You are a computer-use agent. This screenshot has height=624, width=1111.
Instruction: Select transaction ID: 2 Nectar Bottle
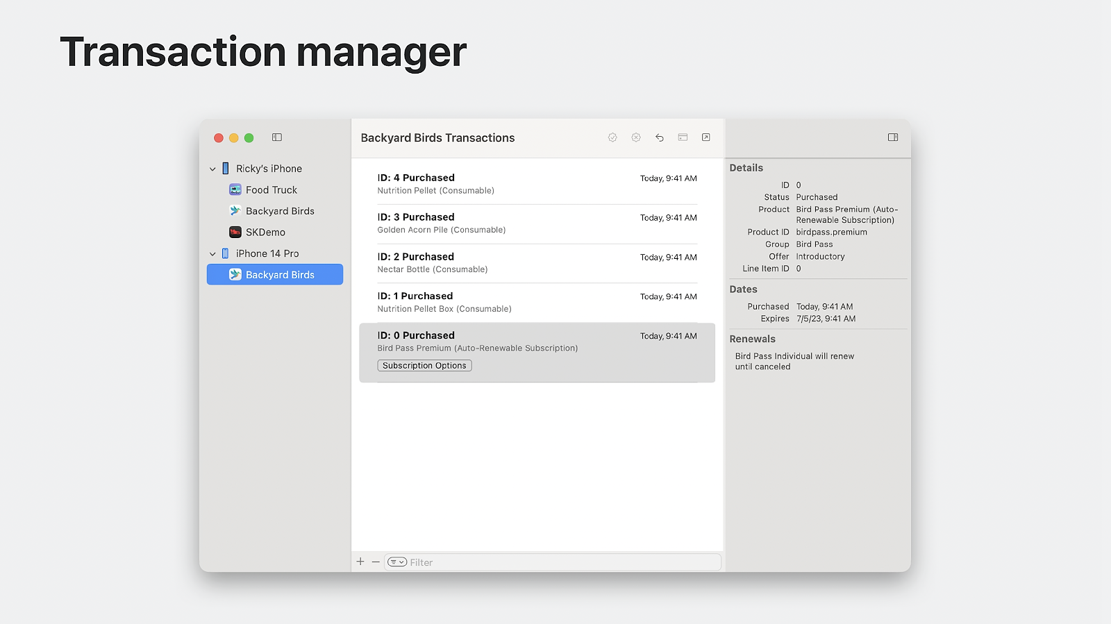tap(537, 263)
